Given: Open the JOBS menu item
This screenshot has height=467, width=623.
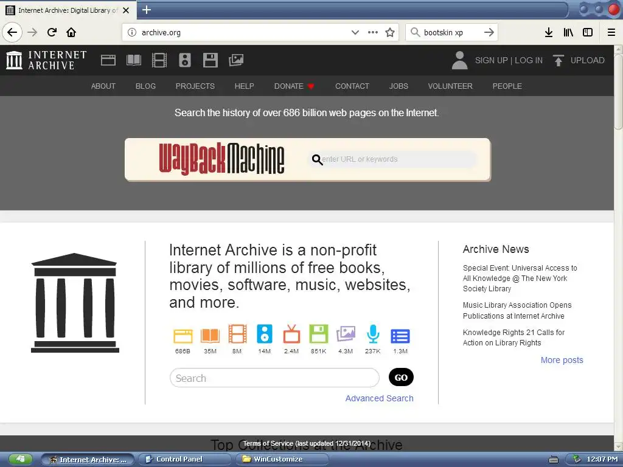Looking at the screenshot, I should pos(399,86).
